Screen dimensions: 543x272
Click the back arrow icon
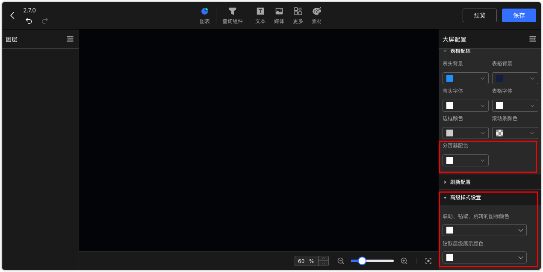[x=12, y=15]
